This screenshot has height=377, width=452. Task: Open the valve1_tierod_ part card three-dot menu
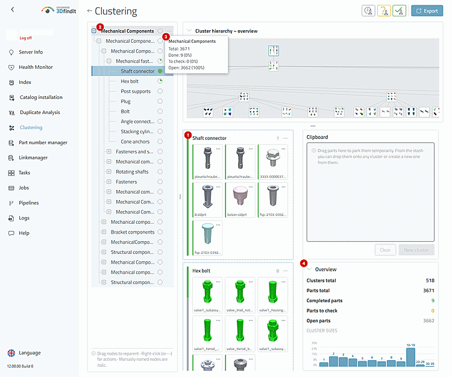[218, 320]
